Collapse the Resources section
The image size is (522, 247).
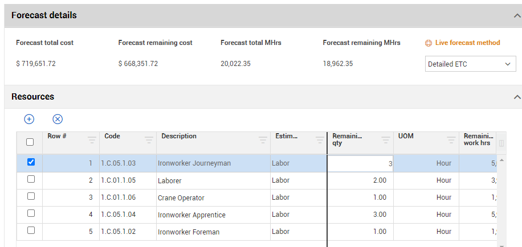516,97
